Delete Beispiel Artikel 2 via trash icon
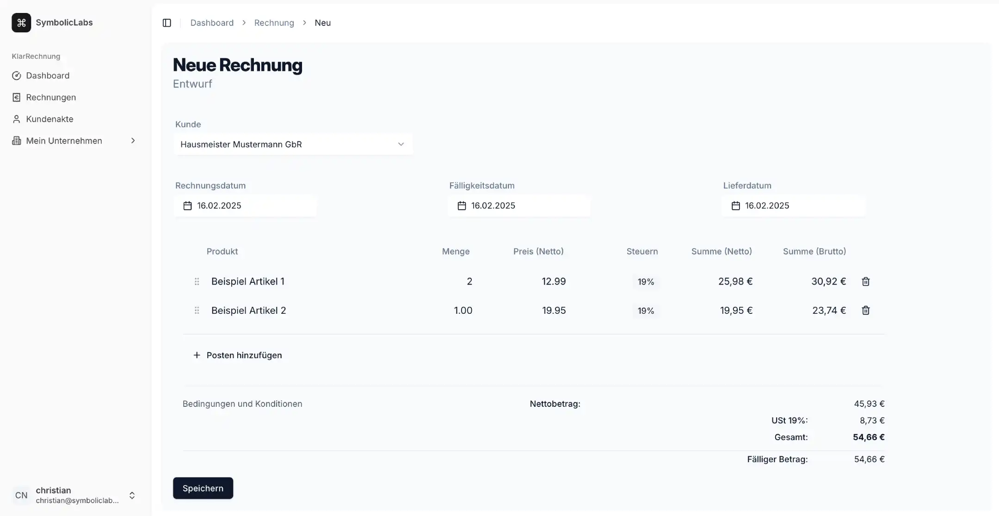999x516 pixels. [865, 310]
